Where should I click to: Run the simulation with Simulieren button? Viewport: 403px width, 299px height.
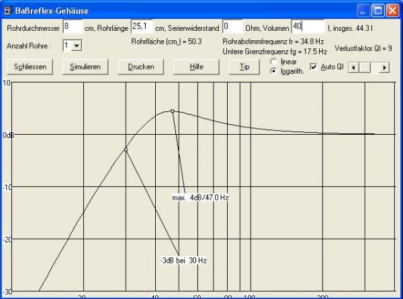point(85,67)
